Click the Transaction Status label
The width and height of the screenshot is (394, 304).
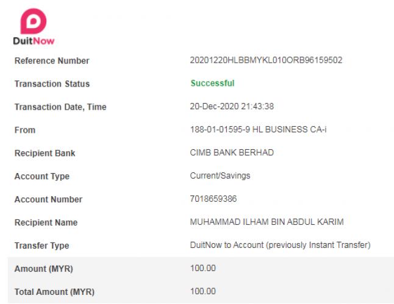click(52, 84)
